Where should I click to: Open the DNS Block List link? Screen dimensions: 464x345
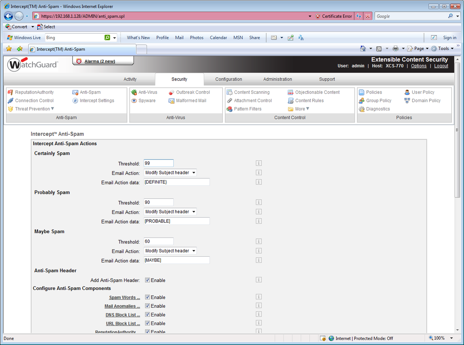[x=123, y=315]
